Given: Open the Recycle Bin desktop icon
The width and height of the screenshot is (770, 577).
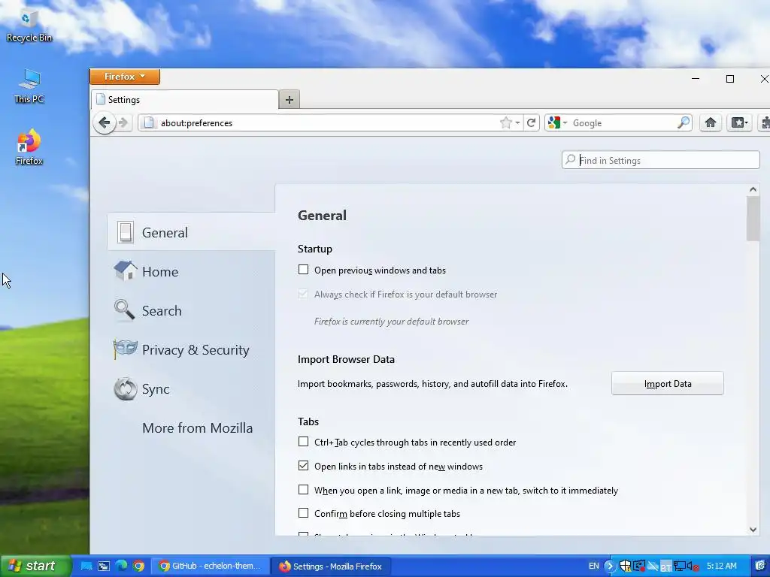Looking at the screenshot, I should coord(29,26).
